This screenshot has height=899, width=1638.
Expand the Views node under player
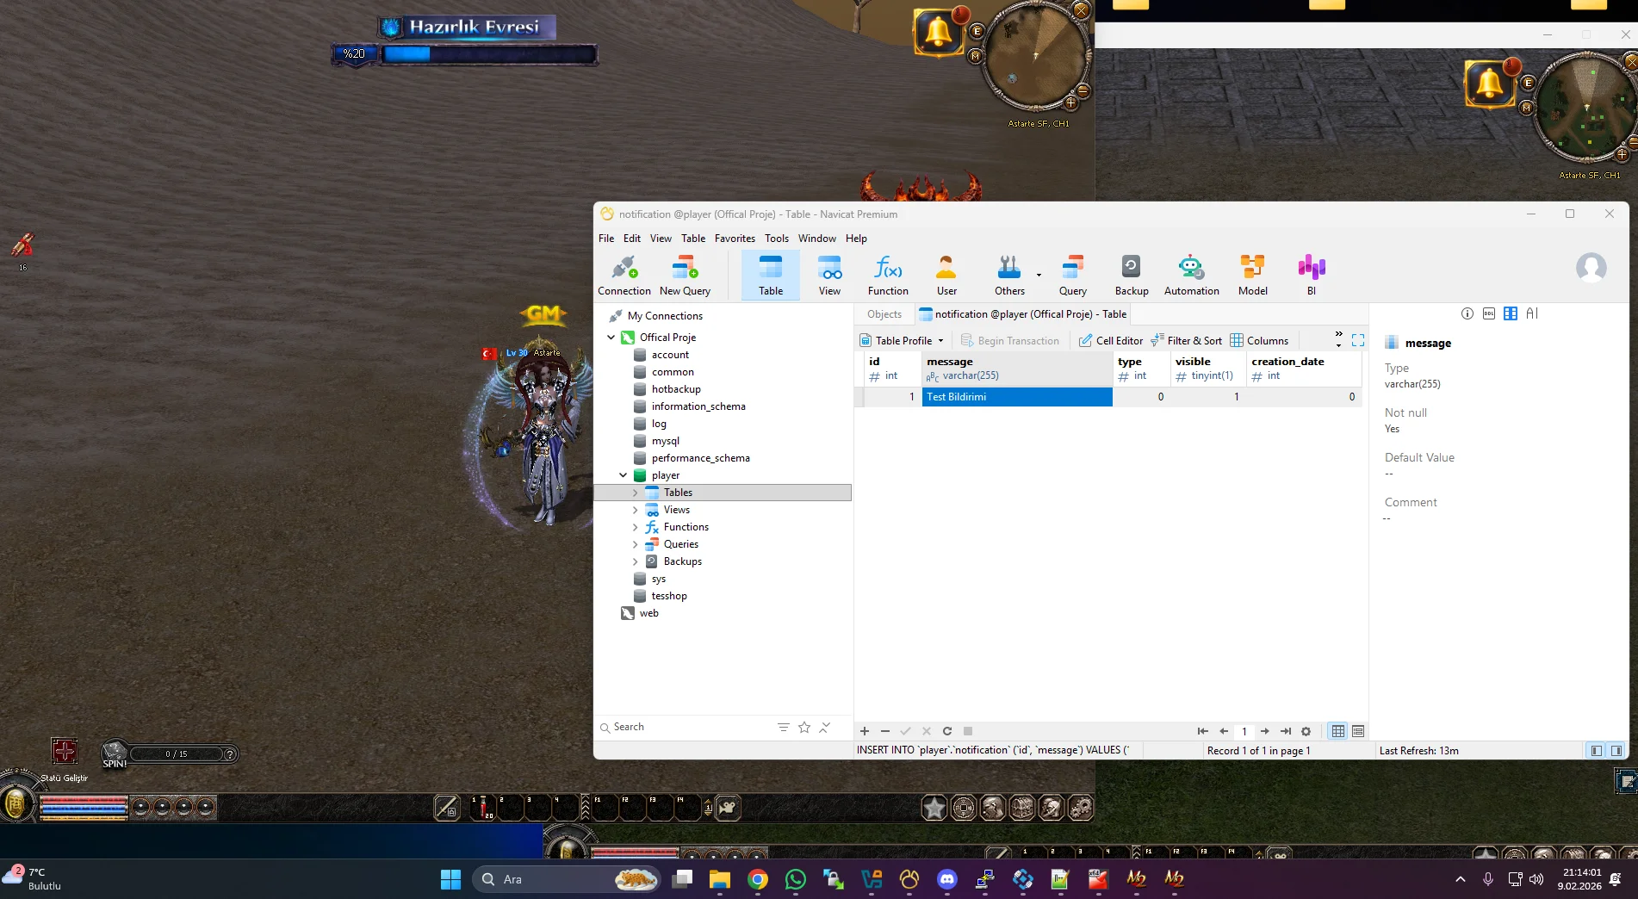[636, 510]
